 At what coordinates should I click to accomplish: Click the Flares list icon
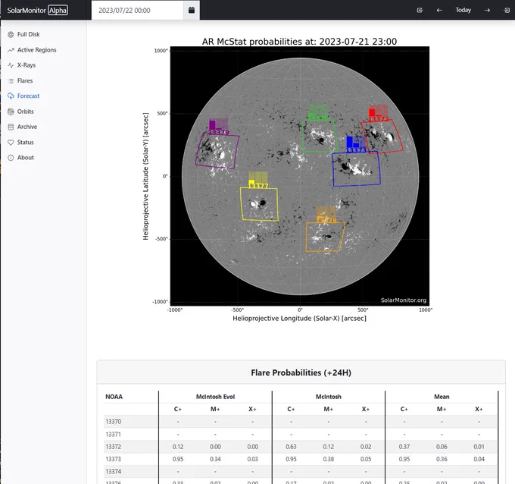pos(11,80)
